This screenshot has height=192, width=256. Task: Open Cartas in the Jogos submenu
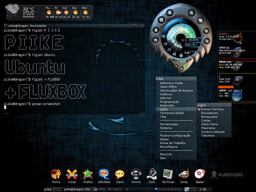coord(214,120)
